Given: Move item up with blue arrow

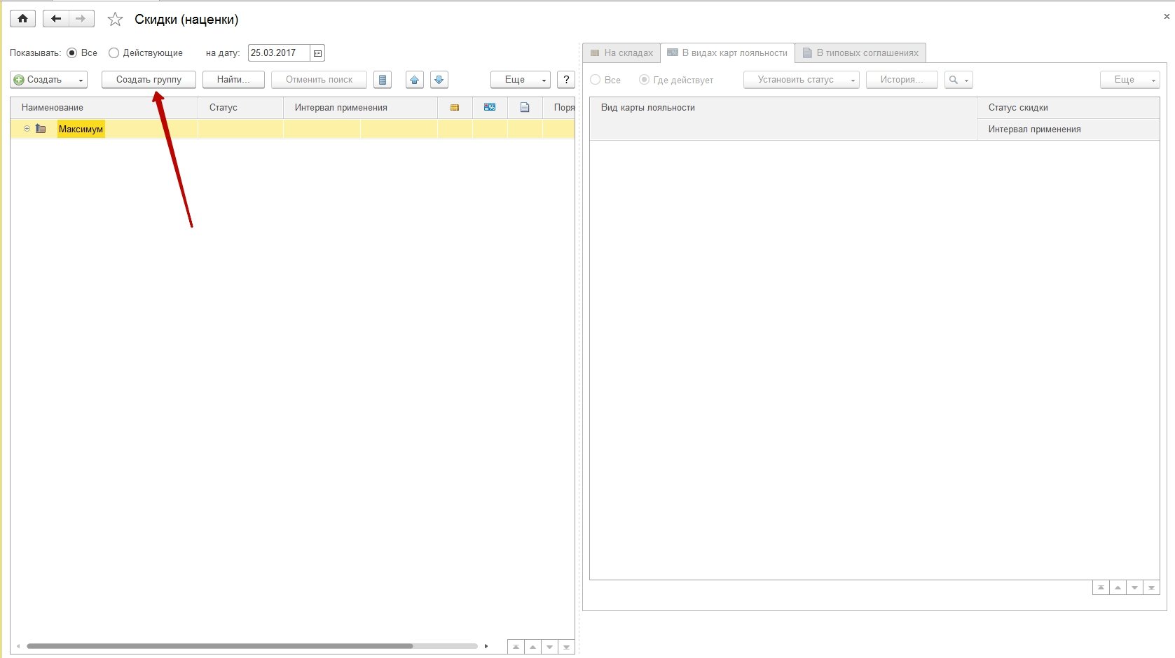Looking at the screenshot, I should [x=415, y=80].
